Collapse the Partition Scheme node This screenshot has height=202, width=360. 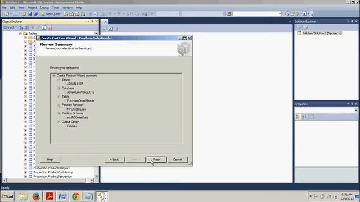59,113
